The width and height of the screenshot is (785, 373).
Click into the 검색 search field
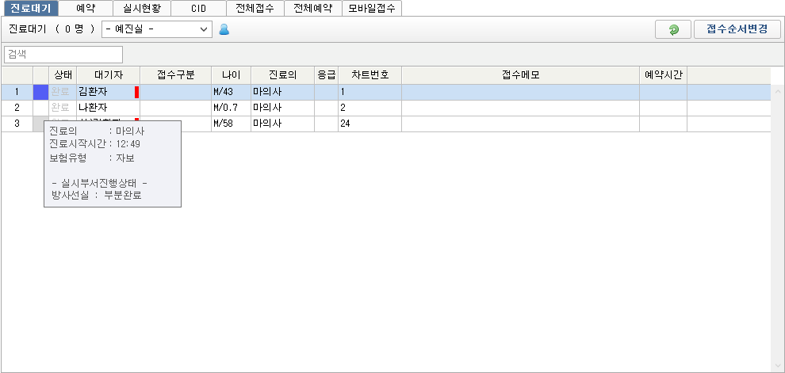pyautogui.click(x=63, y=55)
